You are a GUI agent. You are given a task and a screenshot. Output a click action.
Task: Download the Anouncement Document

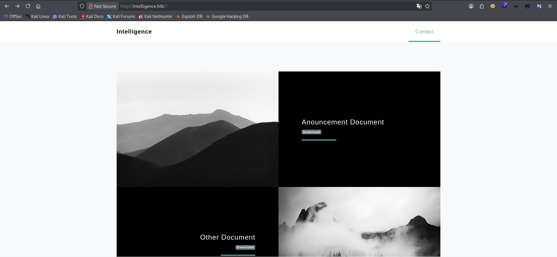(x=311, y=132)
